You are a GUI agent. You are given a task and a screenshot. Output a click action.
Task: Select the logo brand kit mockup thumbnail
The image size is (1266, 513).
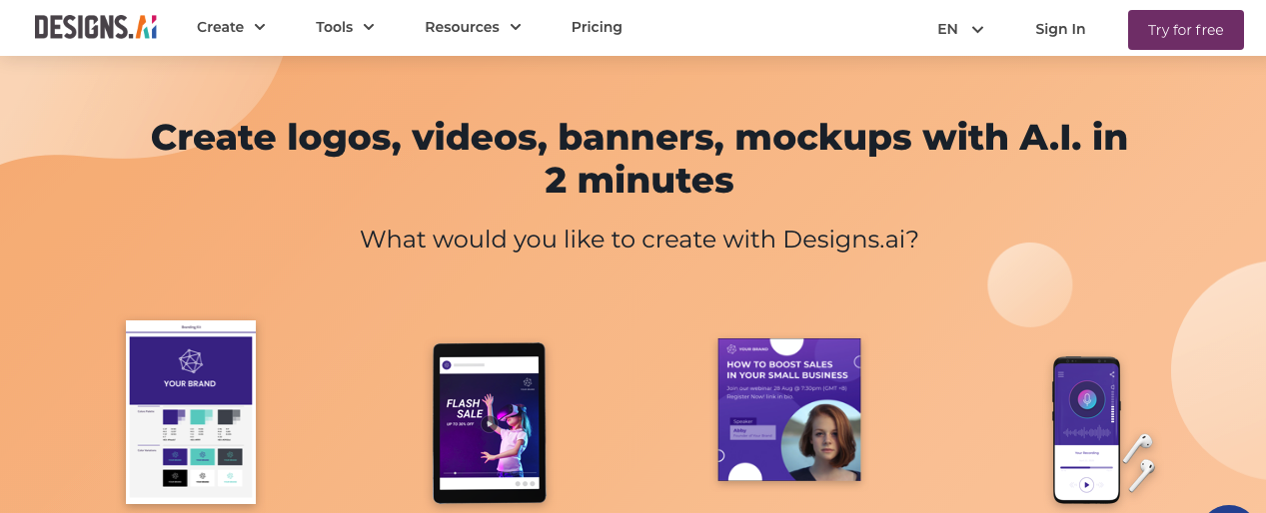point(191,412)
